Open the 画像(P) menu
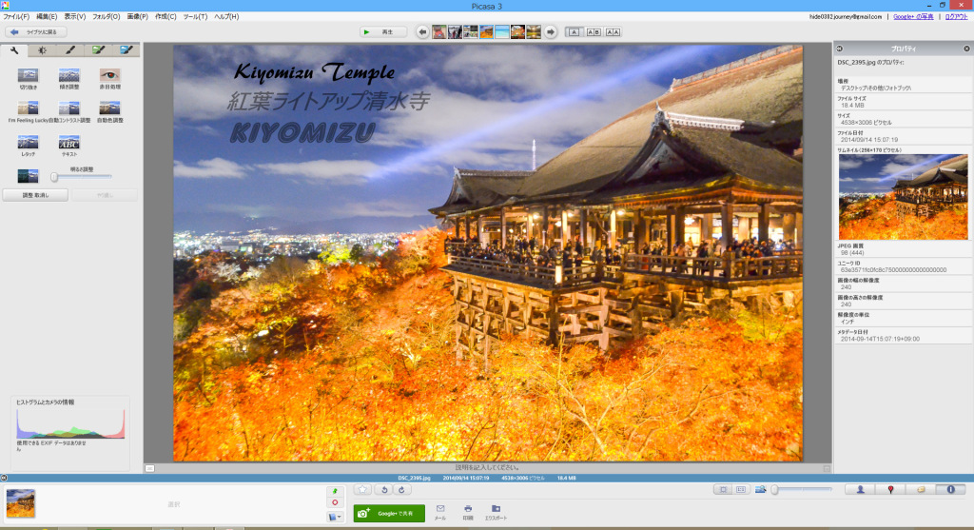This screenshot has height=530, width=974. tap(137, 17)
